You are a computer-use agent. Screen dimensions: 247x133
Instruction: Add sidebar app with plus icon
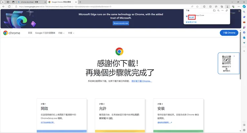coord(244,51)
